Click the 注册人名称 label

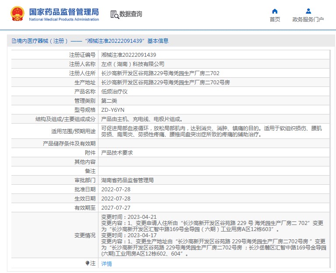point(82,64)
